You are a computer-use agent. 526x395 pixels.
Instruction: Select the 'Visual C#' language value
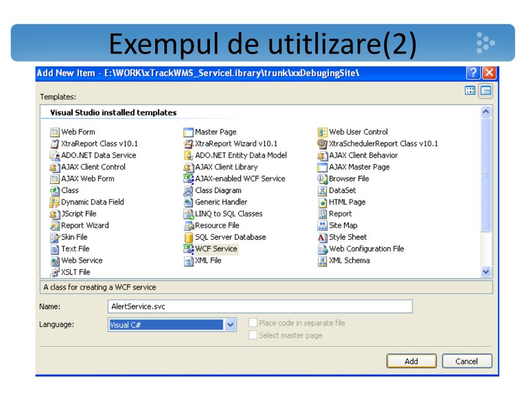pyautogui.click(x=166, y=325)
